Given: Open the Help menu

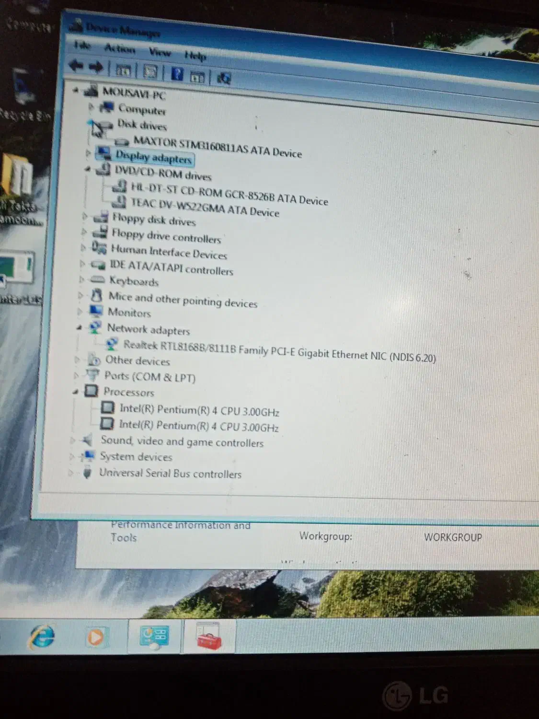Looking at the screenshot, I should (195, 56).
